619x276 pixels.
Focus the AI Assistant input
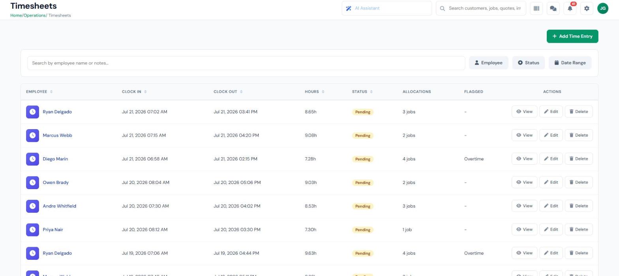[x=386, y=8]
